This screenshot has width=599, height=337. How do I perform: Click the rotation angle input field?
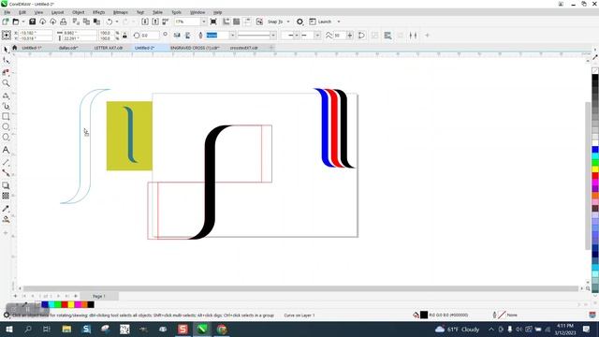149,36
